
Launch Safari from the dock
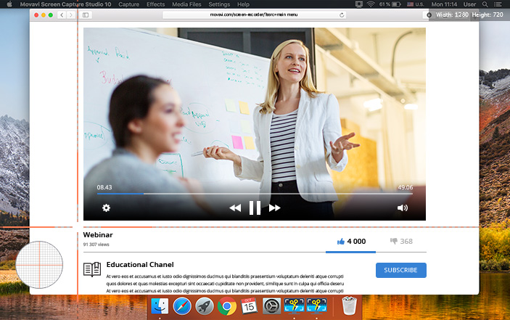click(182, 306)
